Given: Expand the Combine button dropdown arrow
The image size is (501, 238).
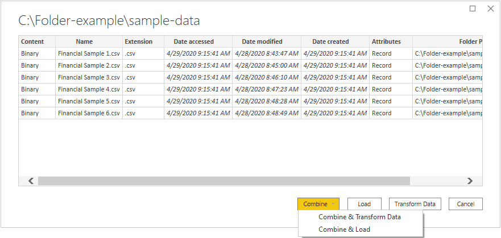Looking at the screenshot, I should (x=333, y=204).
